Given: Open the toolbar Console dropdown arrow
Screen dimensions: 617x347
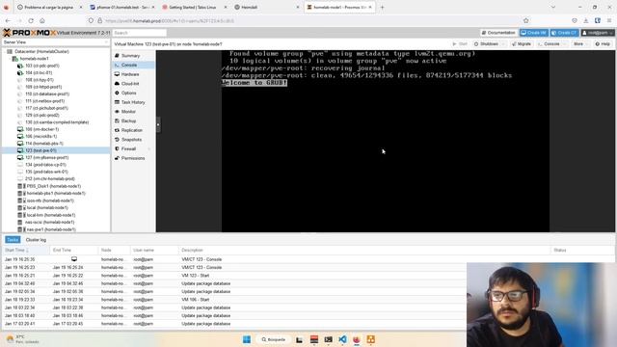Looking at the screenshot, I should [x=565, y=44].
